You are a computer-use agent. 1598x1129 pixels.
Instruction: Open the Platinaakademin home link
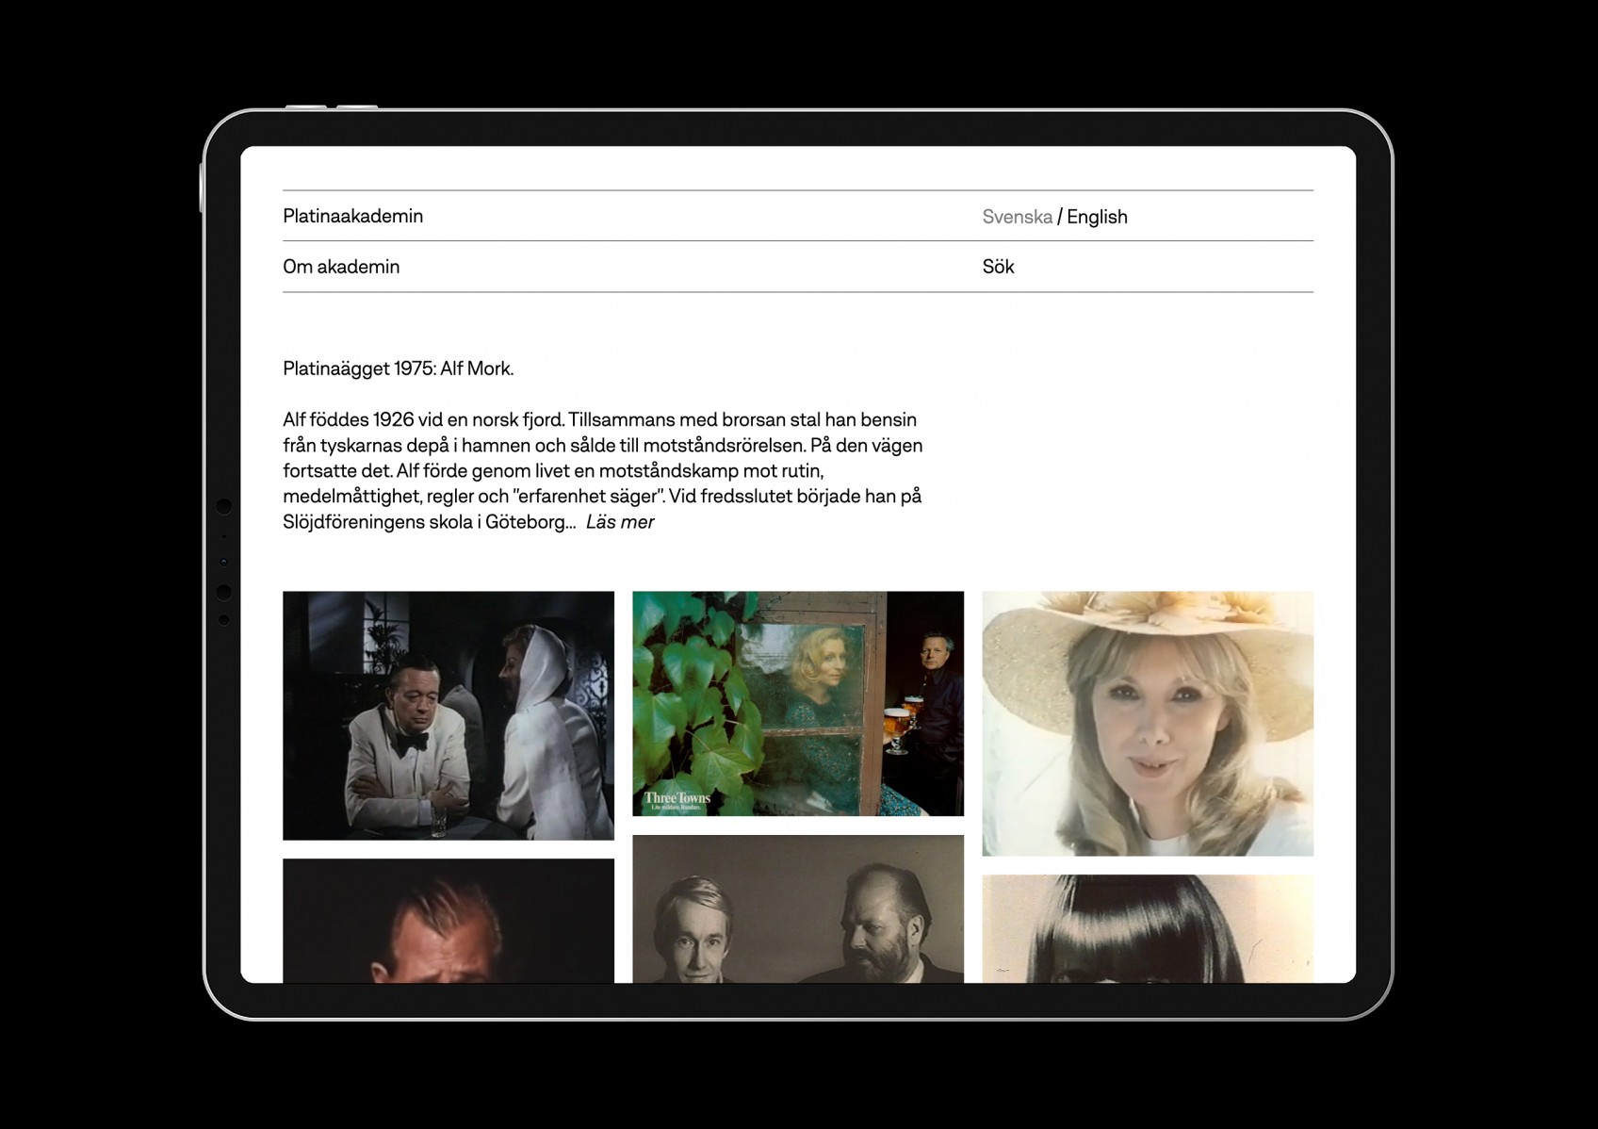click(x=352, y=216)
